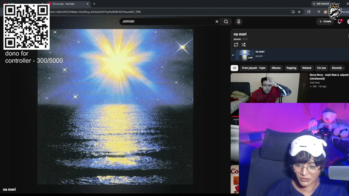Click the search magnifier button
349x196 pixels.
click(x=226, y=22)
